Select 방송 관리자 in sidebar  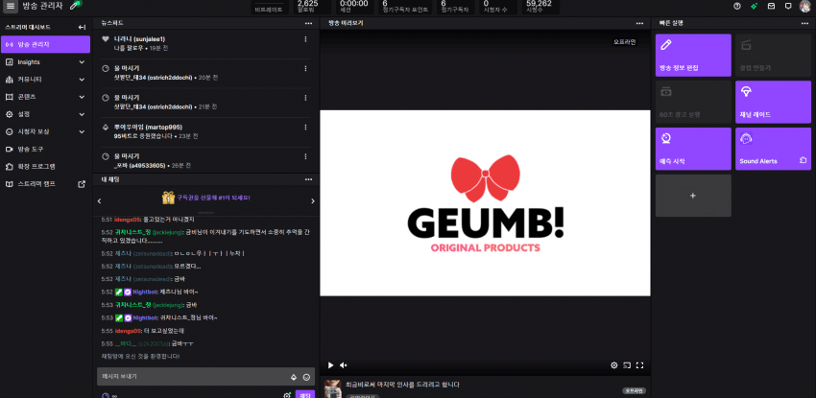(45, 44)
